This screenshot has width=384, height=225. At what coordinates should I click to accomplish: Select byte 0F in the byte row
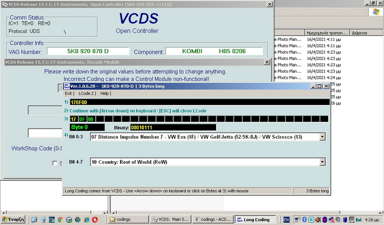tap(82, 119)
